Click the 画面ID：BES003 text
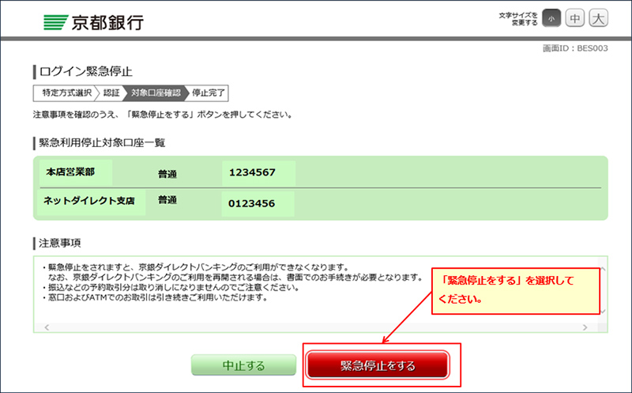Viewport: 632px width, 393px height. click(575, 48)
